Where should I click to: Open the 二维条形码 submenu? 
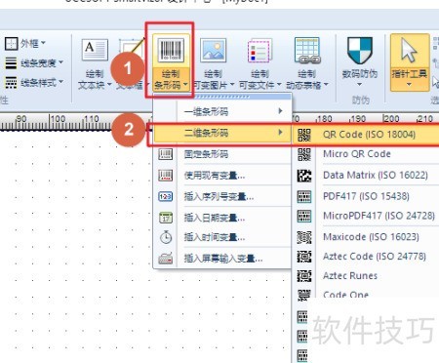click(222, 133)
